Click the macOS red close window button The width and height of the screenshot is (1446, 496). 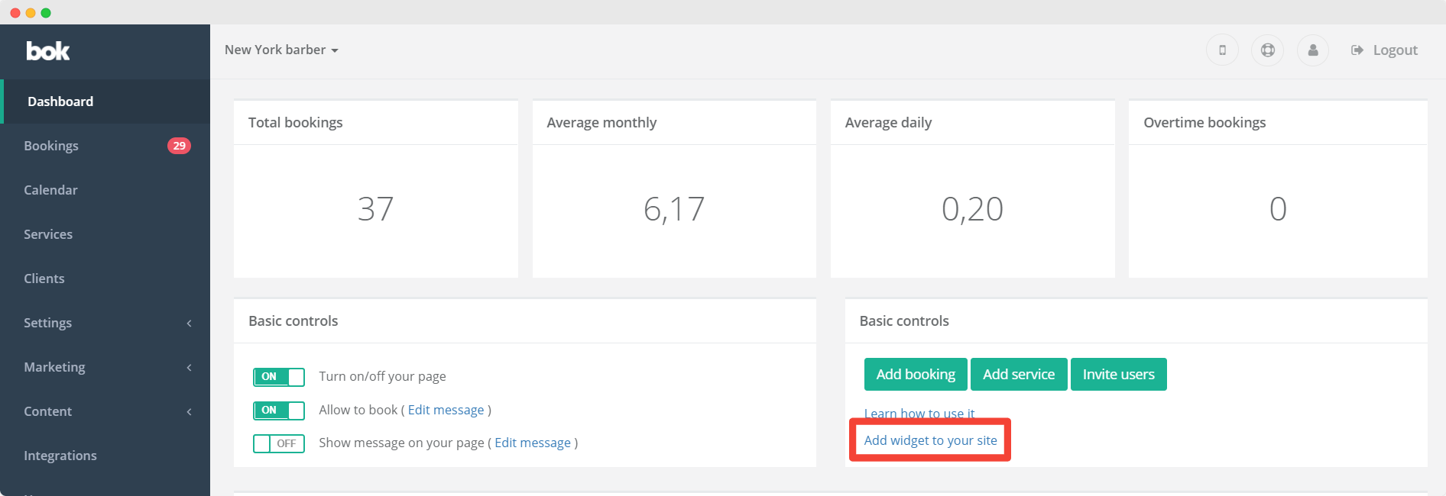pyautogui.click(x=15, y=13)
